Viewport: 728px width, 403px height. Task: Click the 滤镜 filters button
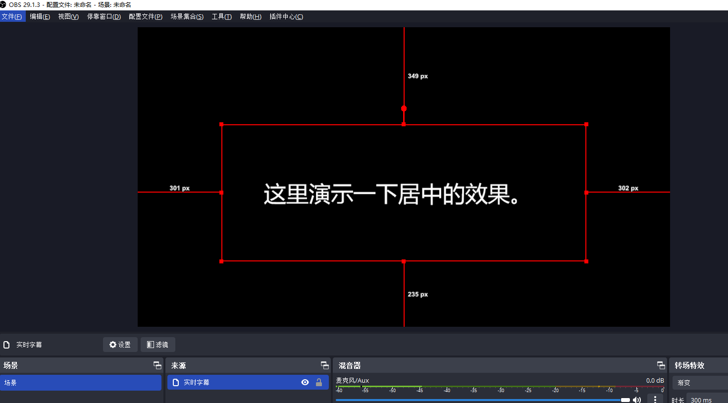(158, 345)
